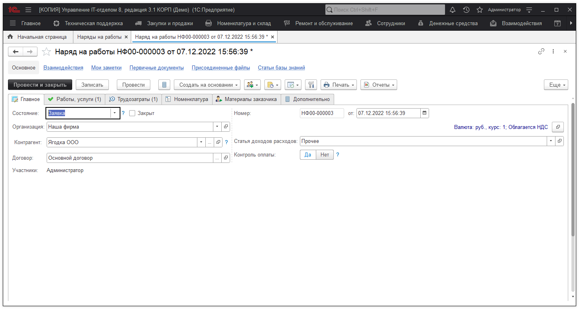Open the Трудозатраты tab

(133, 99)
